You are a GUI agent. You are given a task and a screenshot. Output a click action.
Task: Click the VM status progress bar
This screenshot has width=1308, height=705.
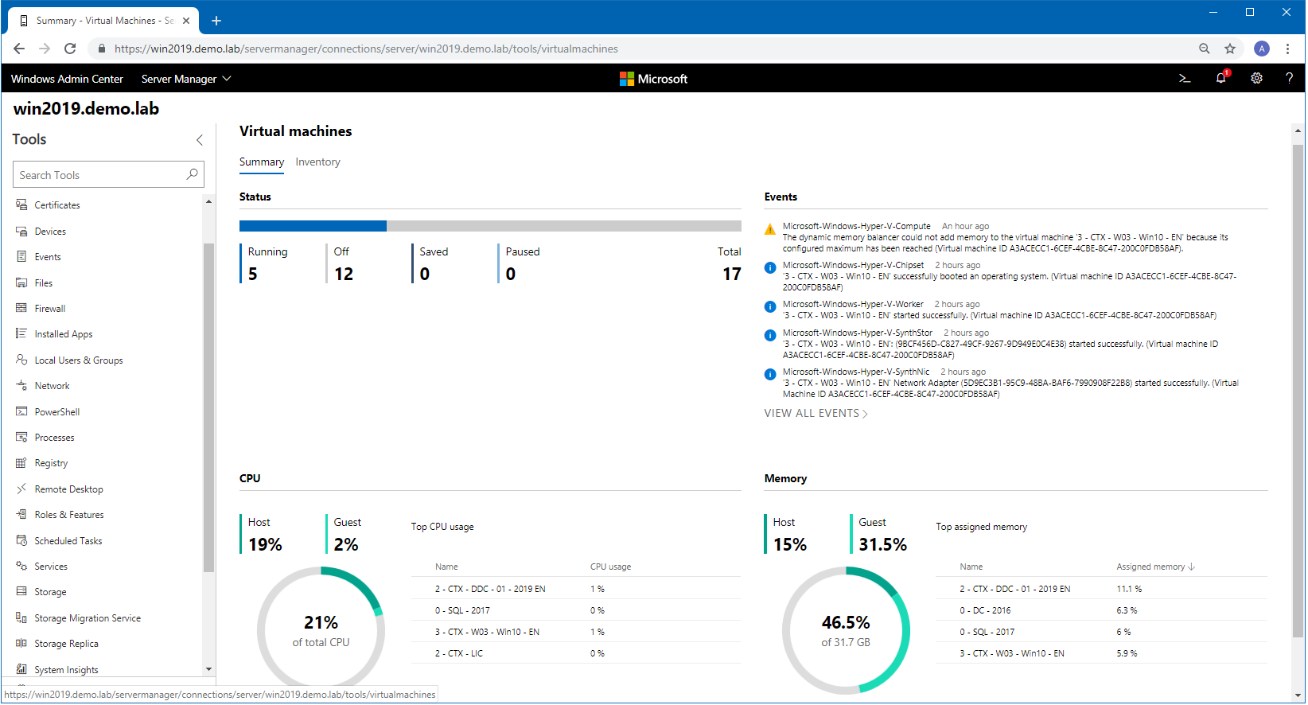(490, 226)
